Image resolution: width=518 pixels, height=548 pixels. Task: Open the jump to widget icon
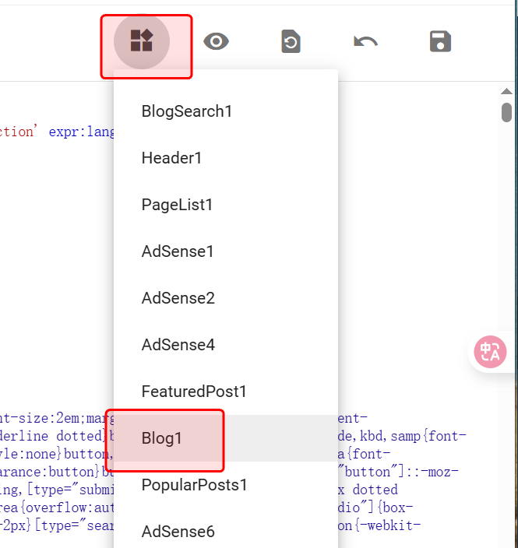point(142,41)
